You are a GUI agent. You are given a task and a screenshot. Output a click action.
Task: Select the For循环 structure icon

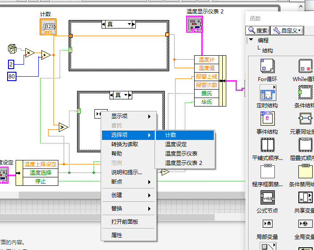(268, 66)
